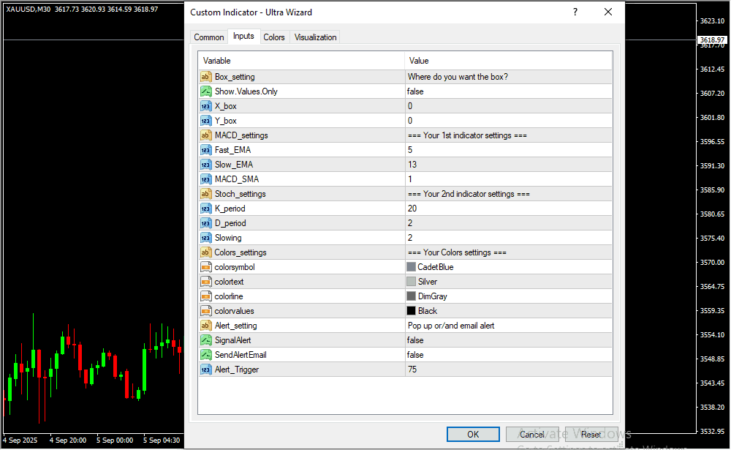Switch to the Common tab
The width and height of the screenshot is (731, 450).
209,37
